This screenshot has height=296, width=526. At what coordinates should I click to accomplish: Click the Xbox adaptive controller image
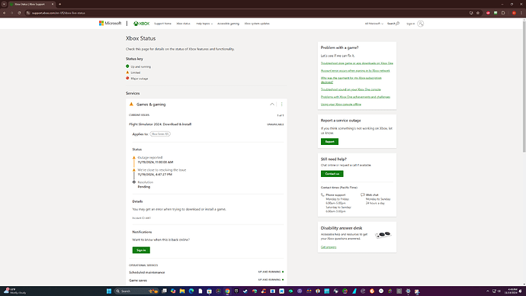[x=383, y=234]
